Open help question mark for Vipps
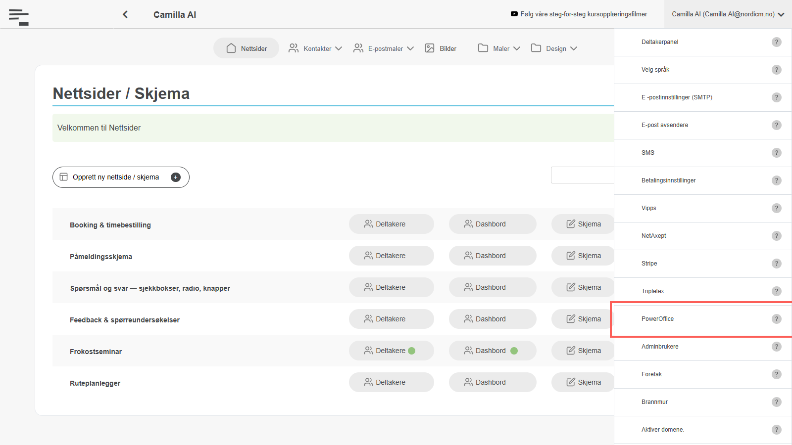 (x=777, y=208)
